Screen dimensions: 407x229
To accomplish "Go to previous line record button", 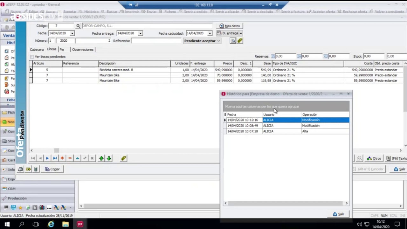I will [40, 158].
